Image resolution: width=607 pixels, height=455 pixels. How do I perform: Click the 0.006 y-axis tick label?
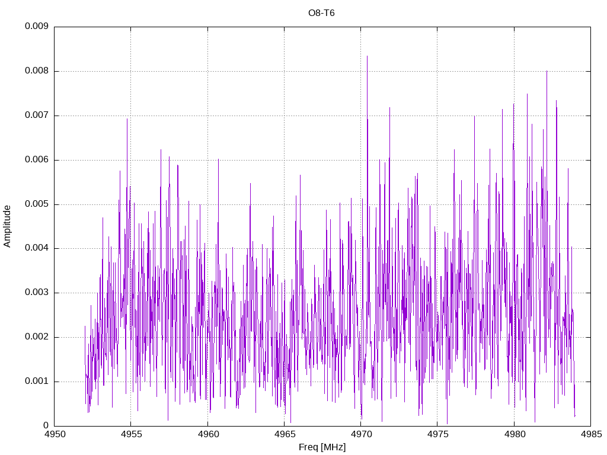point(37,160)
